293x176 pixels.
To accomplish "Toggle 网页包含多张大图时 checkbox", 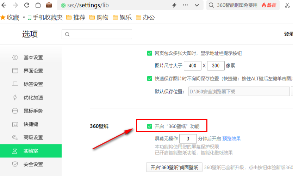I will coord(150,53).
